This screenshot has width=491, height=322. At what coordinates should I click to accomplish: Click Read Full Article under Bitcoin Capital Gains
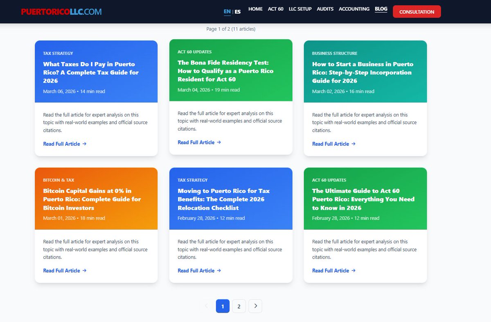65,271
